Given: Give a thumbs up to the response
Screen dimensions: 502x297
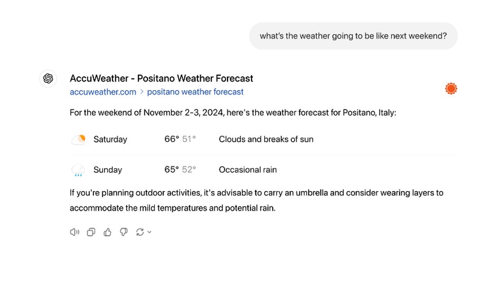Looking at the screenshot, I should pos(107,232).
